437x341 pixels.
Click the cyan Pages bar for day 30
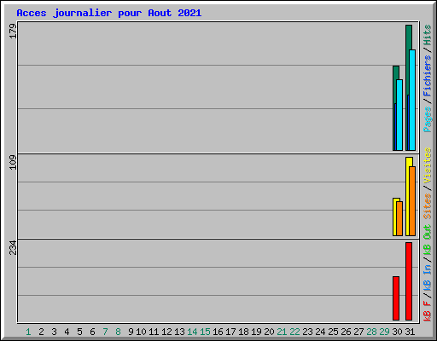(x=399, y=115)
